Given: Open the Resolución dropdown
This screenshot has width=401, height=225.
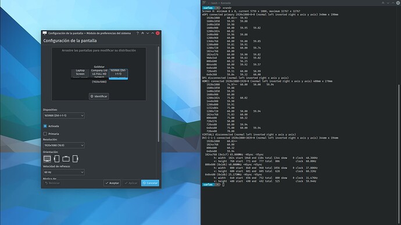Looking at the screenshot, I should pos(64,146).
